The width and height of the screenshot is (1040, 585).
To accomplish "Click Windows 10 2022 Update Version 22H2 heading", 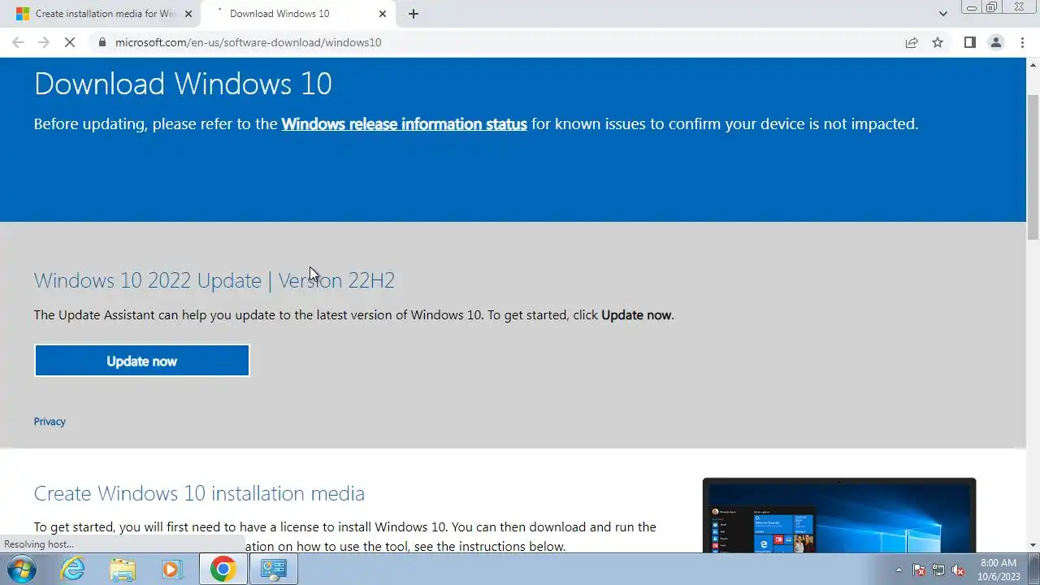I will click(x=214, y=280).
